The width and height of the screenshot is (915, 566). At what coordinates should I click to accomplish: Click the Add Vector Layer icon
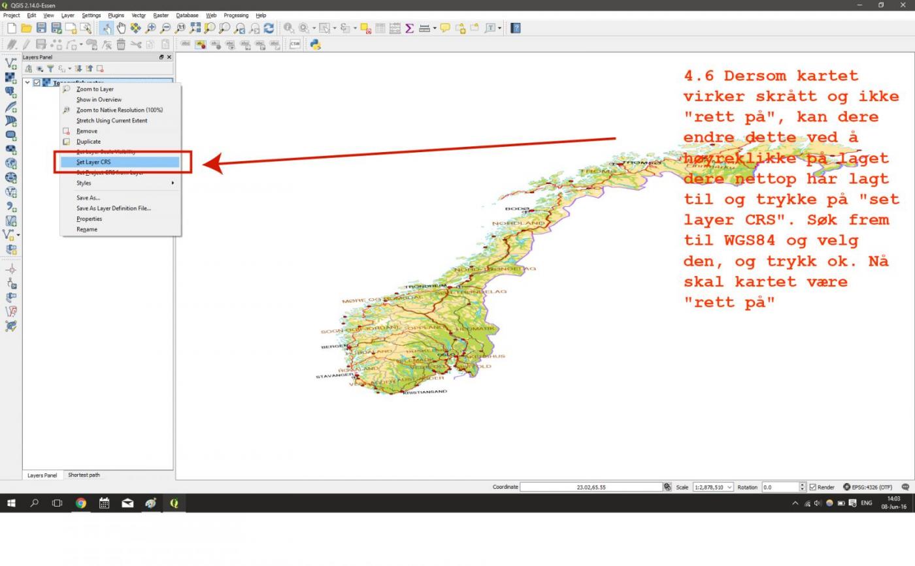pyautogui.click(x=10, y=63)
